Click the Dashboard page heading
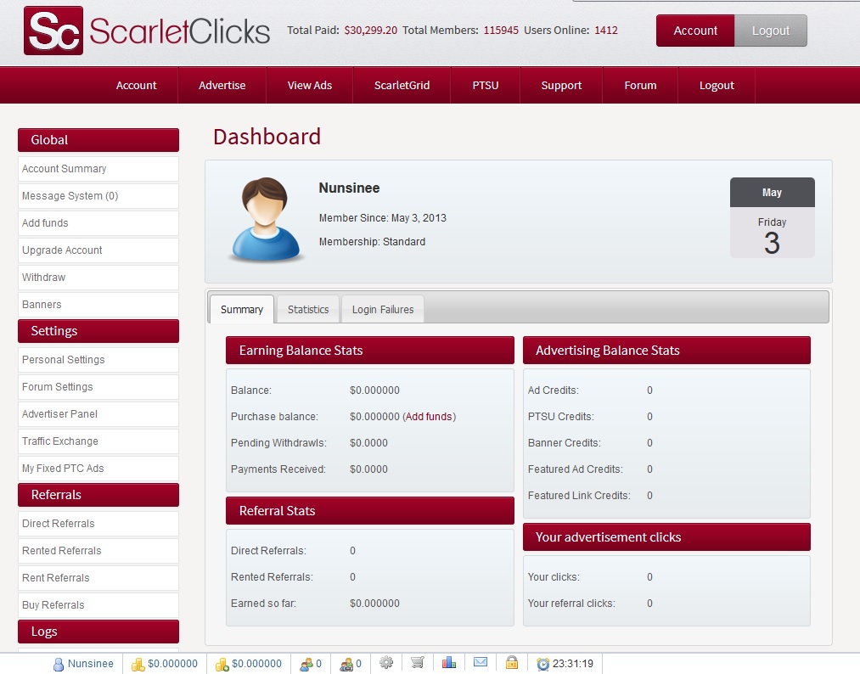The height and width of the screenshot is (674, 860). click(x=267, y=138)
